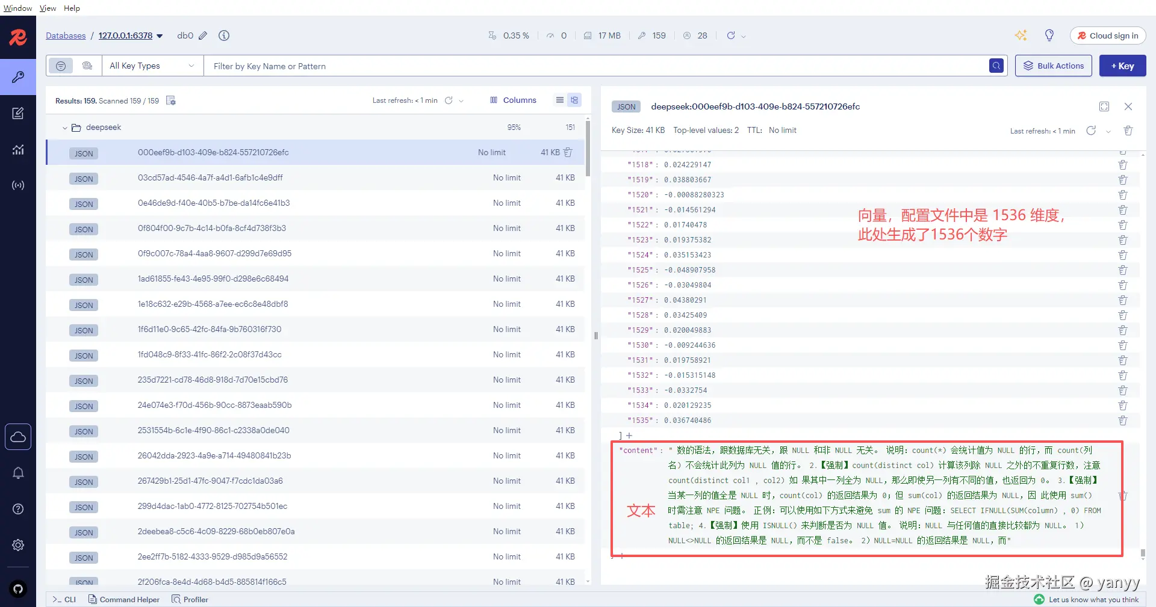Screen dimensions: 1156x607
Task: Open key details auto-refresh options chevron
Action: pyautogui.click(x=1108, y=131)
